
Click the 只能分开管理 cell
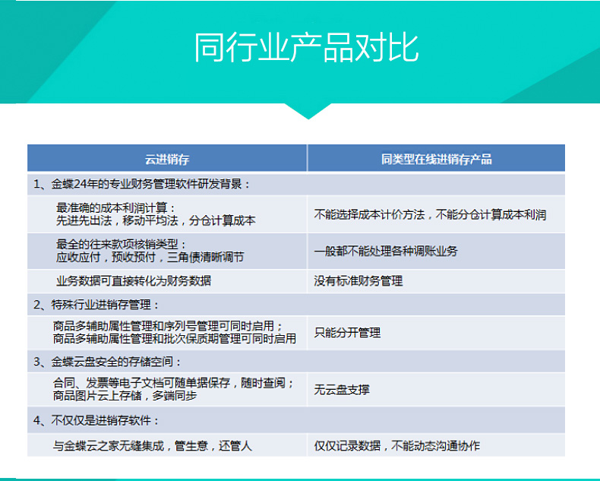347,333
